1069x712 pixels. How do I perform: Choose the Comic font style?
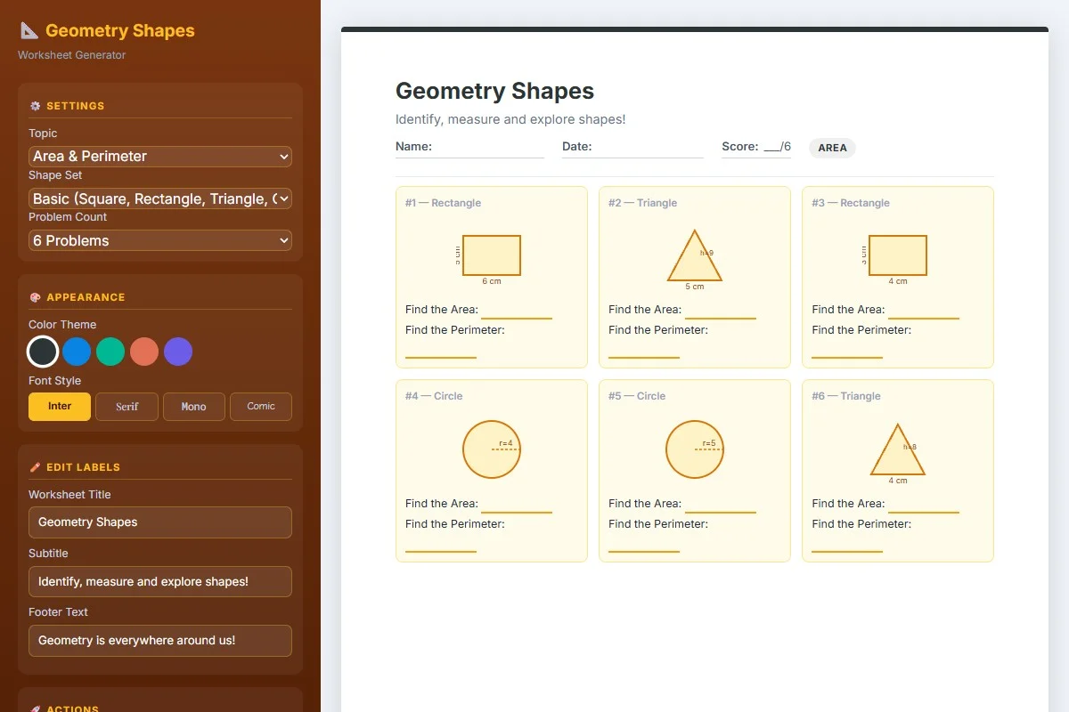pyautogui.click(x=261, y=407)
